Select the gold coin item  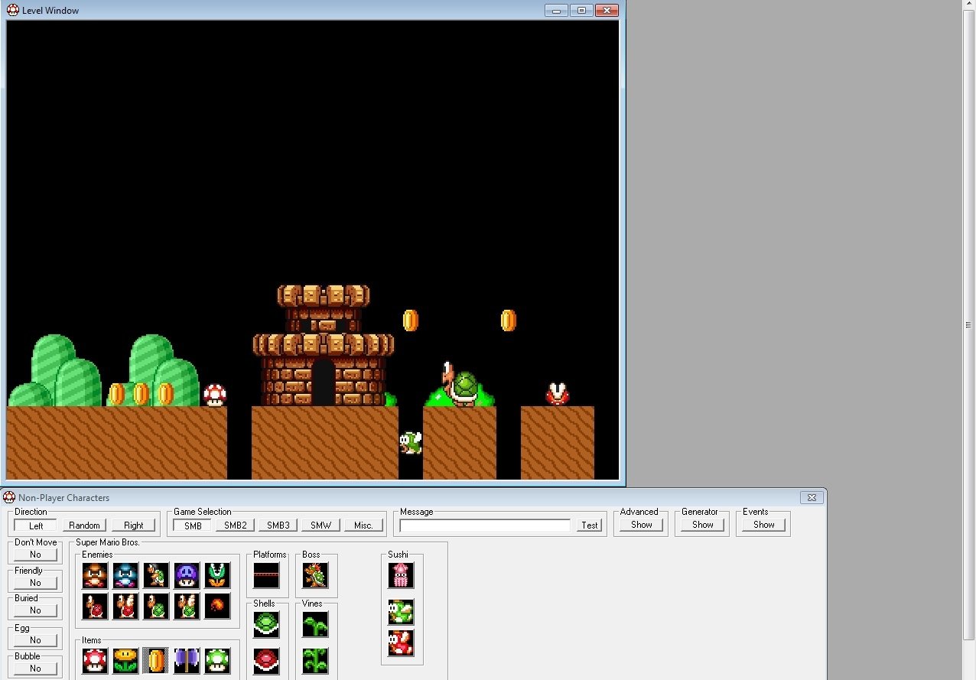[156, 660]
